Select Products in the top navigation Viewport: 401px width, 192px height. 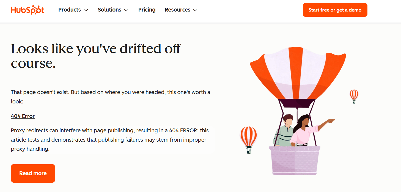[x=70, y=10]
